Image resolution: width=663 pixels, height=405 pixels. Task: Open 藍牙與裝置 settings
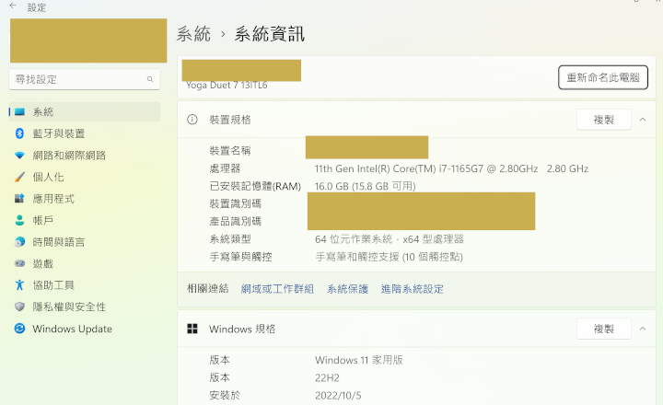[85, 133]
